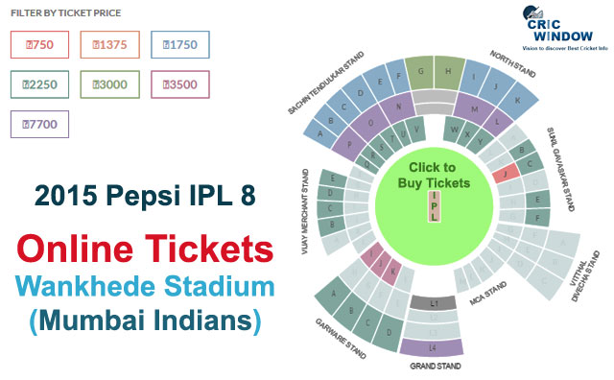Select green block G in North Stand
This screenshot has width=614, height=380.
pyautogui.click(x=420, y=73)
